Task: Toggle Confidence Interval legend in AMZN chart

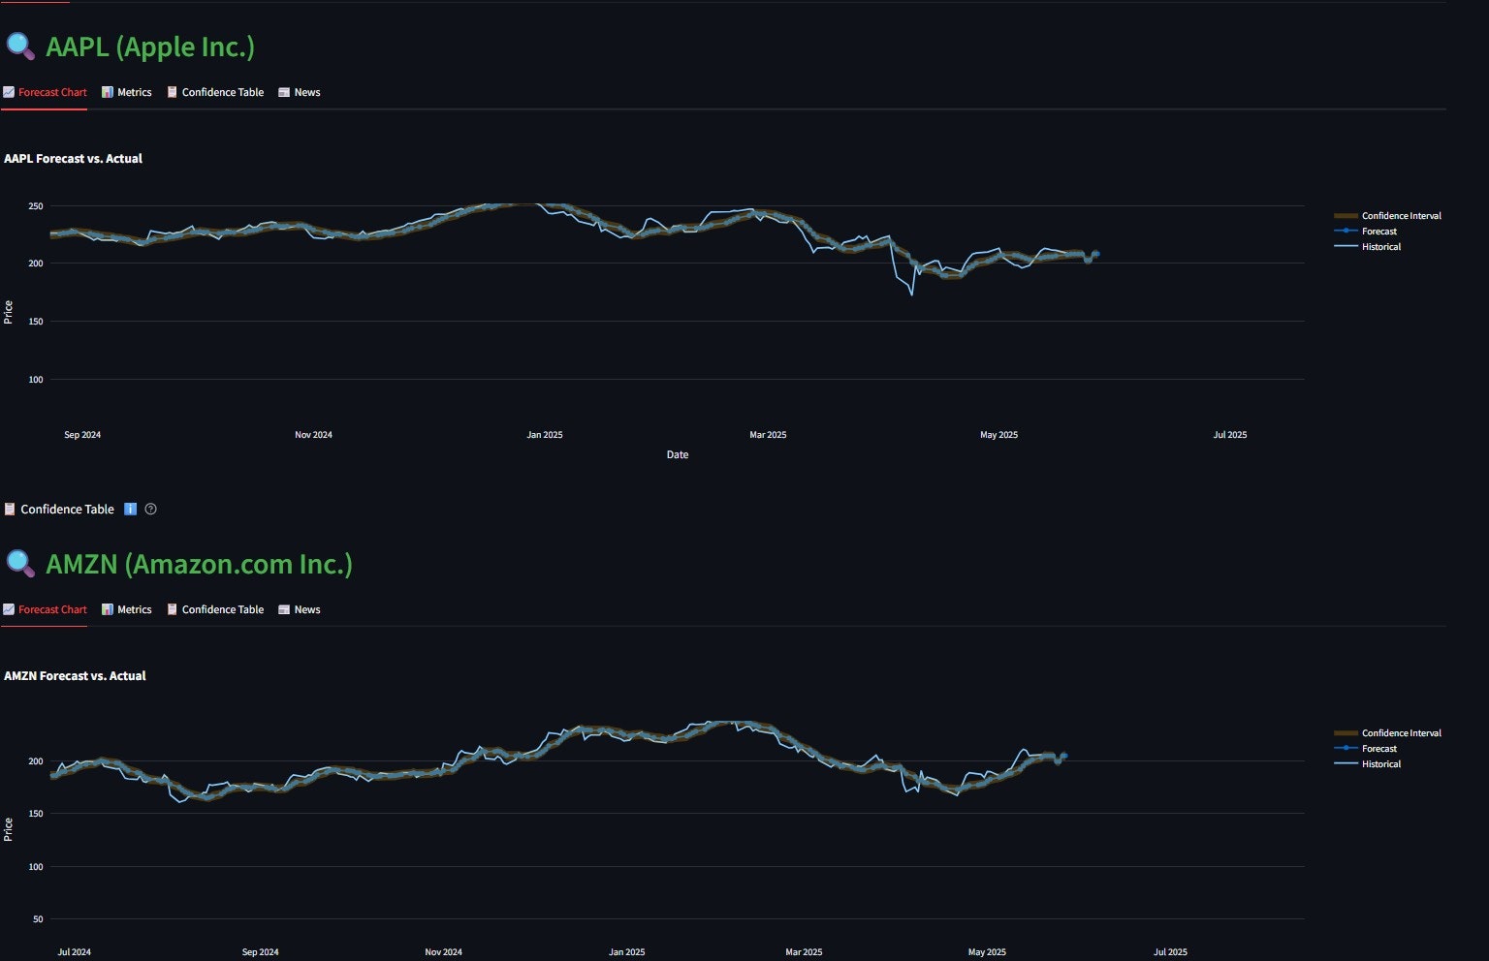Action: (x=1388, y=733)
